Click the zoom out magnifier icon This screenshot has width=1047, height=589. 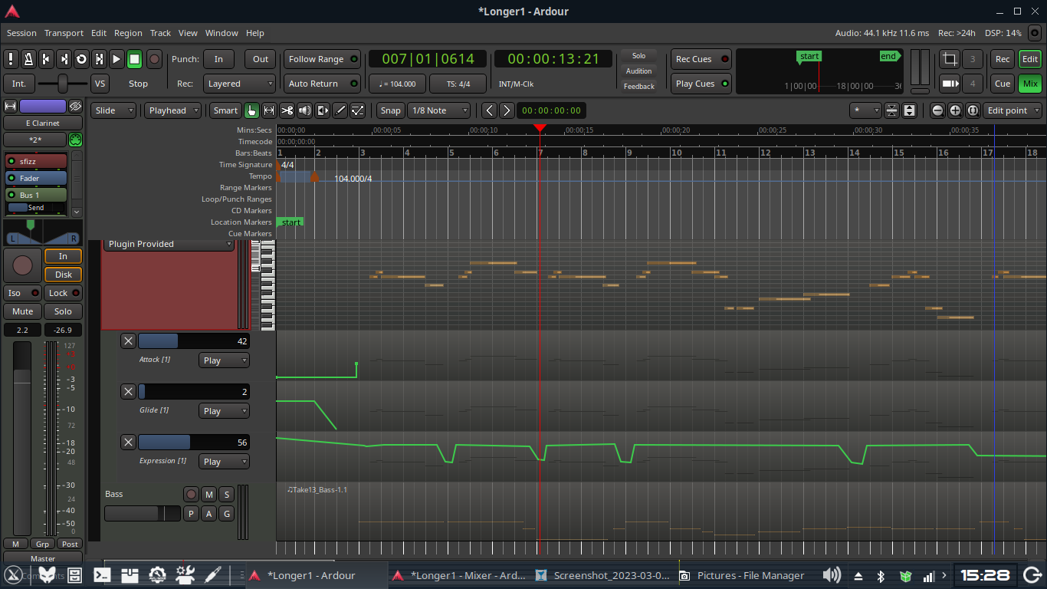(937, 110)
